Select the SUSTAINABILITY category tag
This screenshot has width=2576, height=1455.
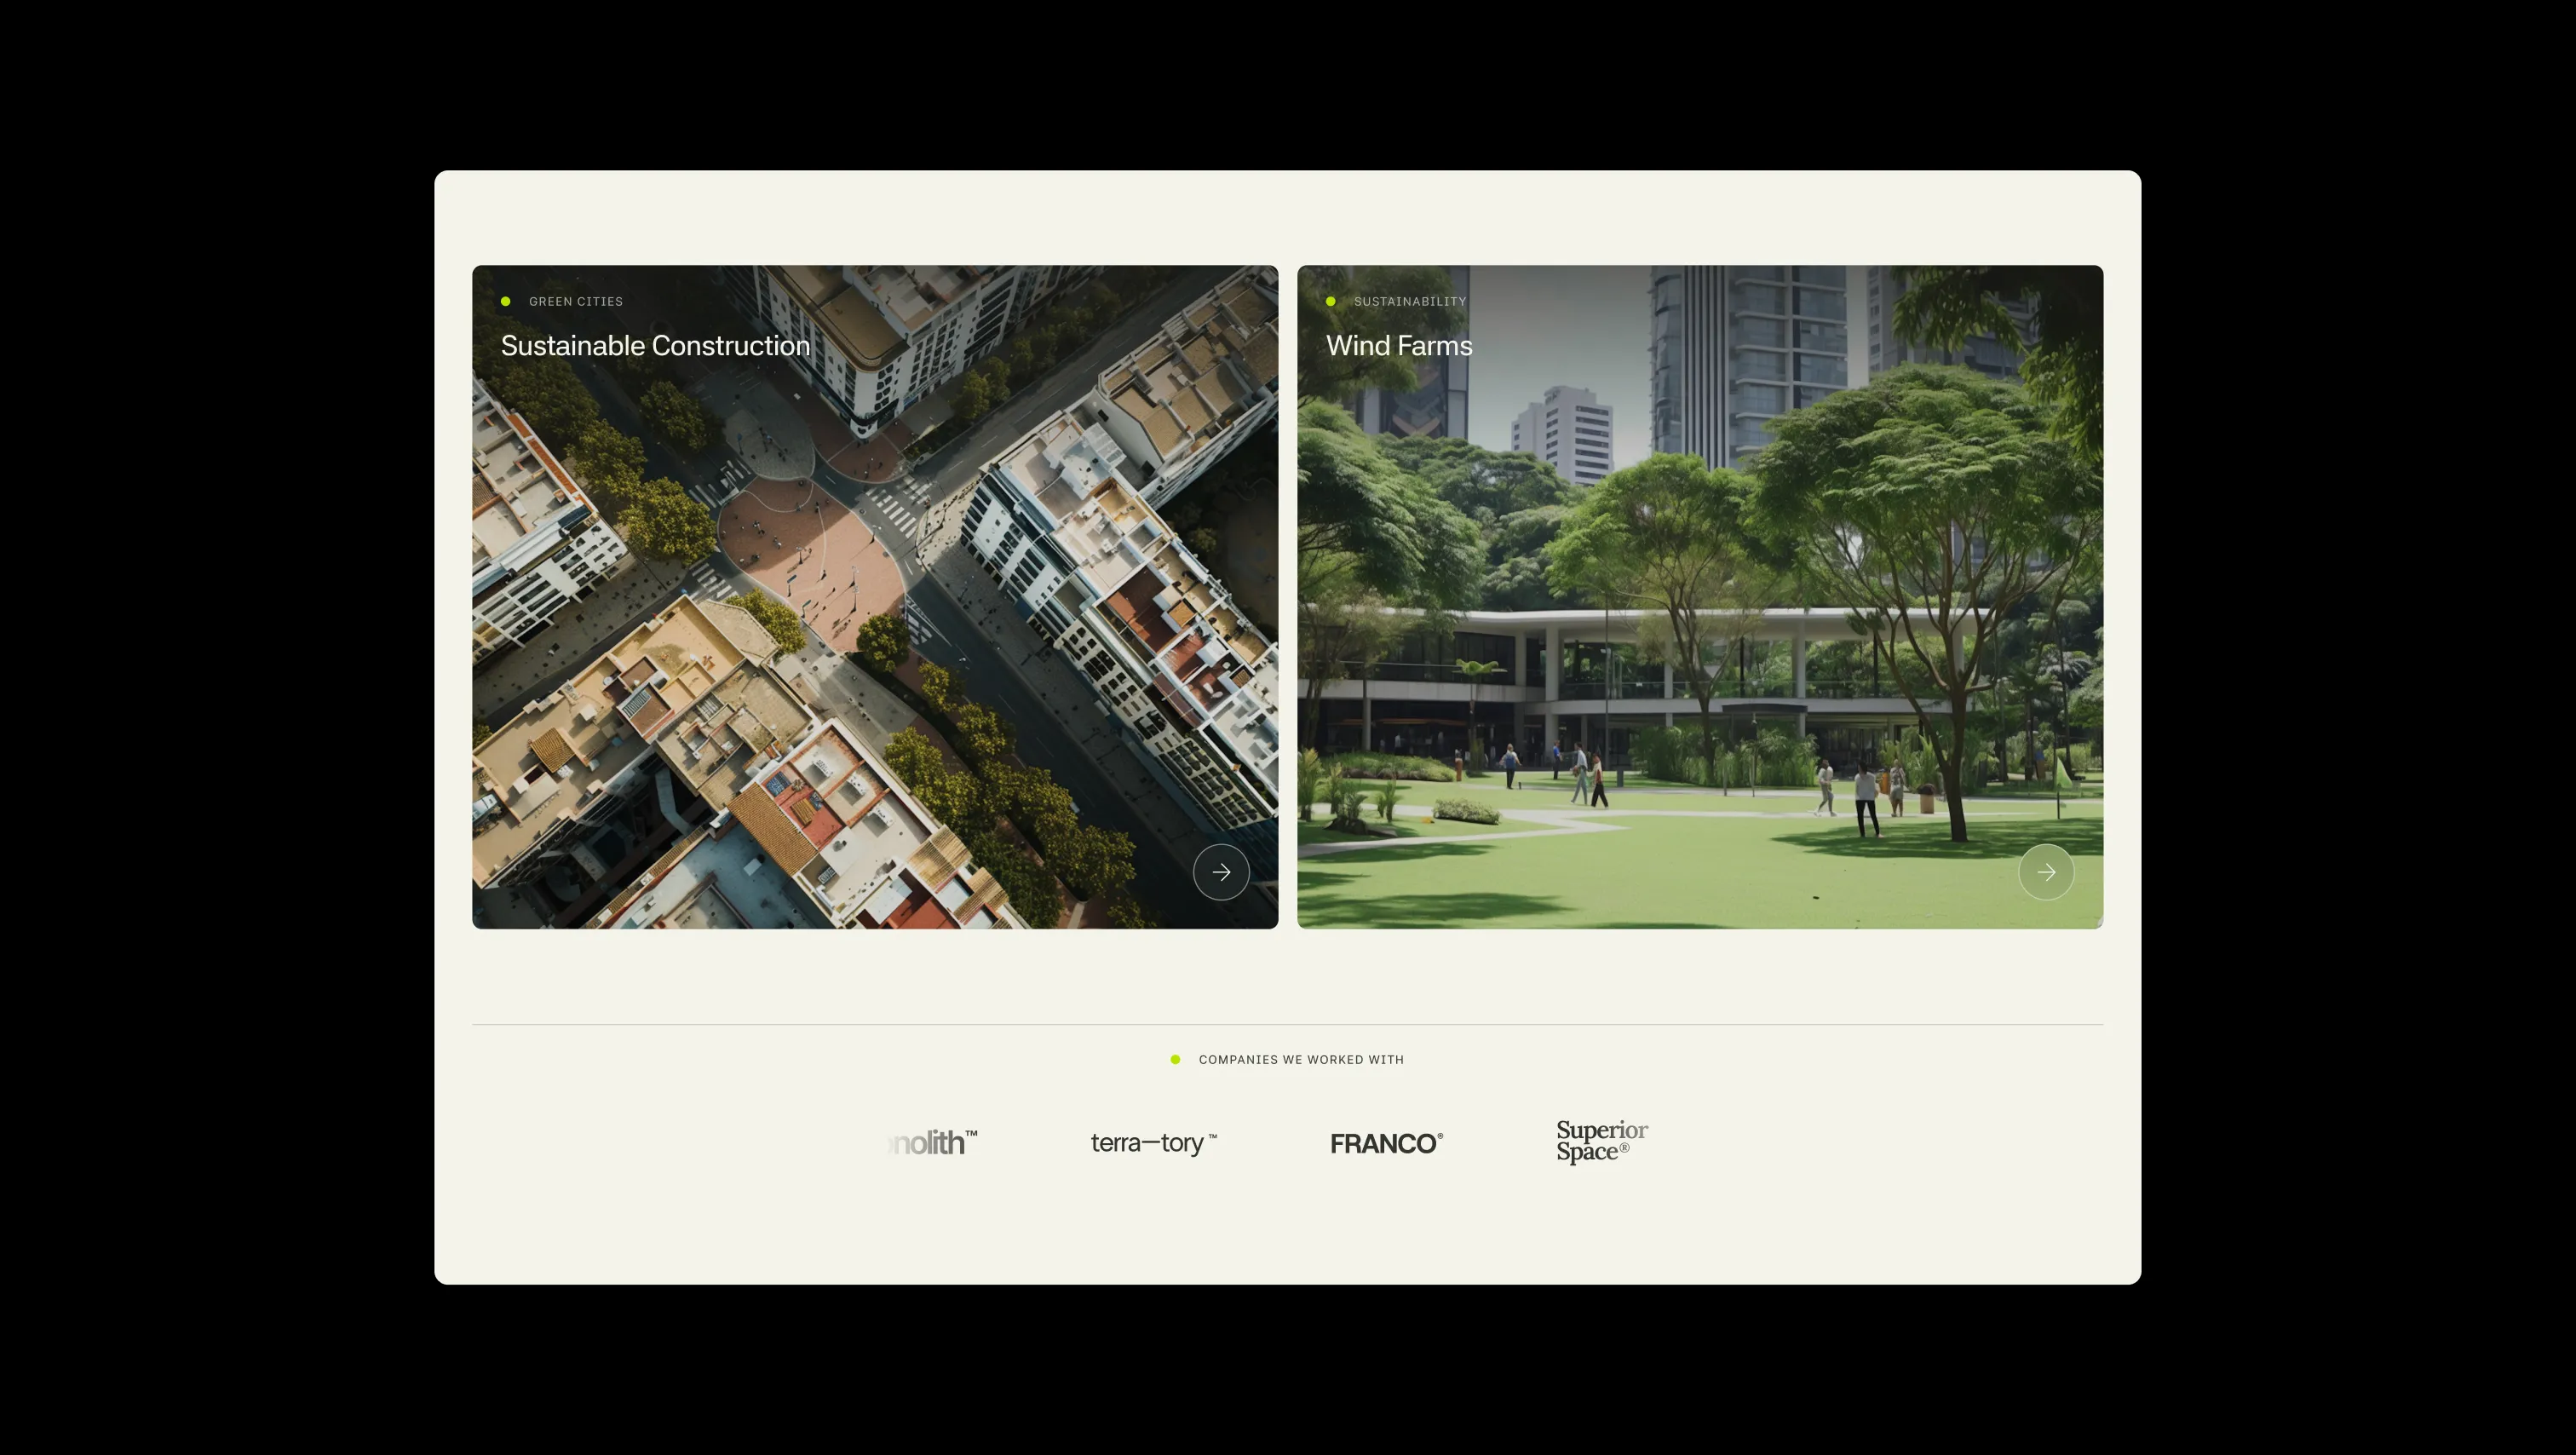[1409, 301]
